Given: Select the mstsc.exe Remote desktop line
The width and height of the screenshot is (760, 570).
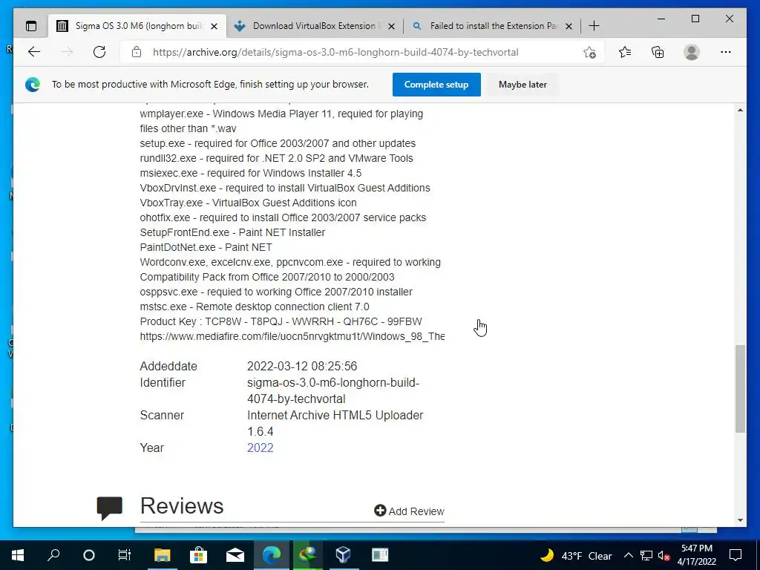Looking at the screenshot, I should pyautogui.click(x=255, y=307).
